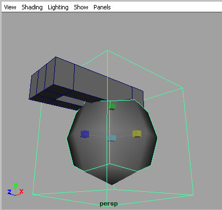Click the yellow highlighted X-axis scale handle

(137, 134)
